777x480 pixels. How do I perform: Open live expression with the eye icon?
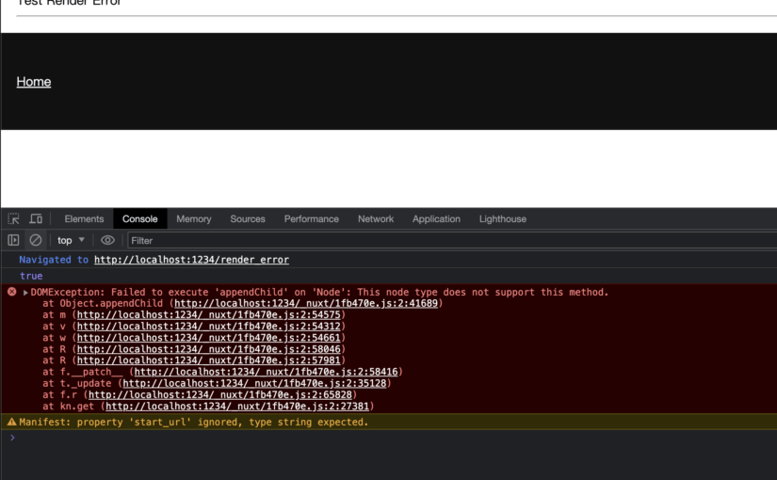click(x=107, y=240)
